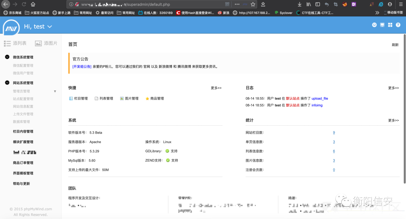Image resolution: width=406 pixels, height=219 pixels.
Task: Click 更多>> in the 快捷 section
Action: click(216, 88)
